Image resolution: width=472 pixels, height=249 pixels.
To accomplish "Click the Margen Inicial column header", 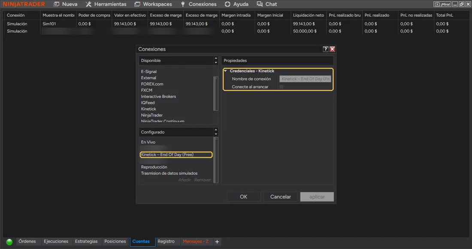I will click(273, 15).
